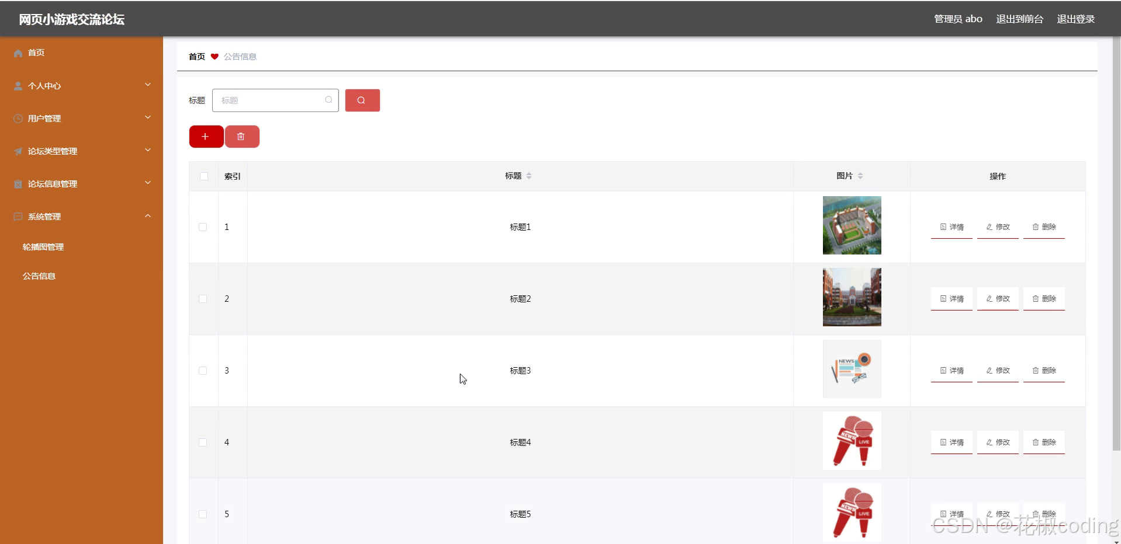The image size is (1121, 544).
Task: Click the paper-plane icon beside 论坛类型管理
Action: [x=18, y=151]
